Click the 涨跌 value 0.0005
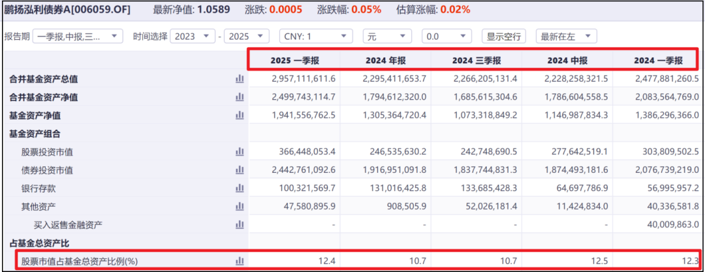The height and width of the screenshot is (272, 705). [285, 9]
